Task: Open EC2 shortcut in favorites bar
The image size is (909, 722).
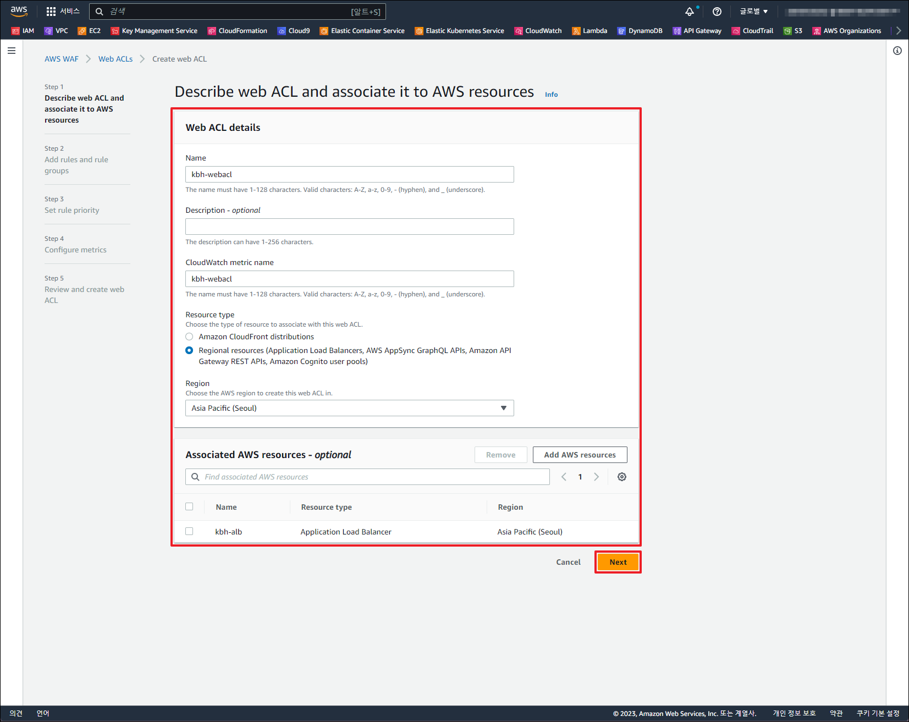Action: pos(89,31)
